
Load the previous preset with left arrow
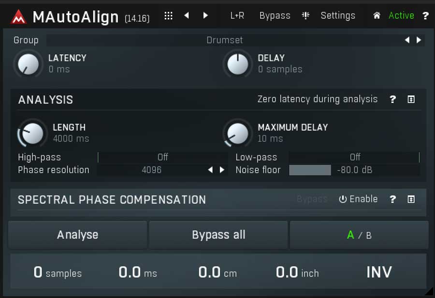187,15
